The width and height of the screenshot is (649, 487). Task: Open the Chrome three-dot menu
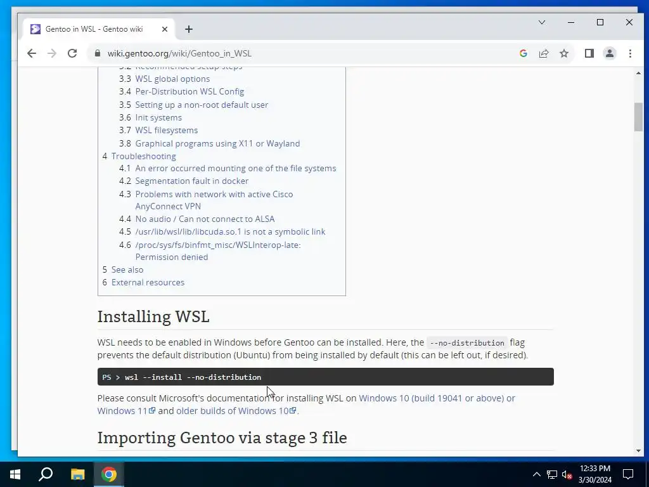pyautogui.click(x=630, y=53)
